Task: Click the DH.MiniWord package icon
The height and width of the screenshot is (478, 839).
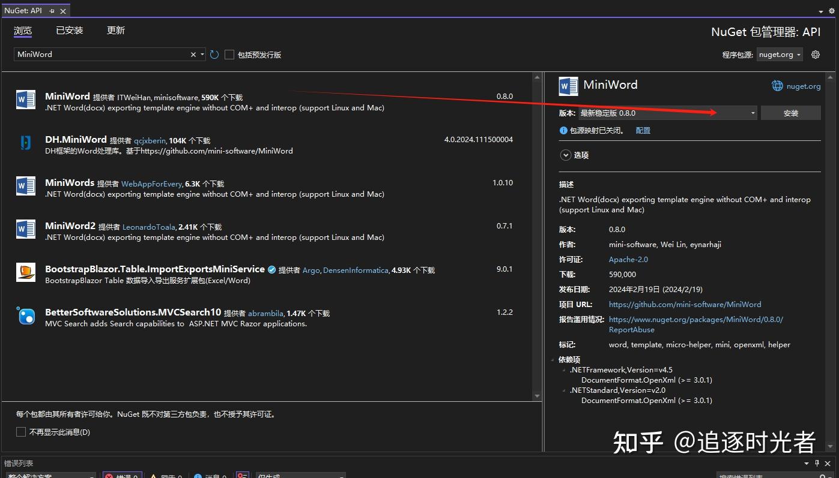Action: click(26, 143)
